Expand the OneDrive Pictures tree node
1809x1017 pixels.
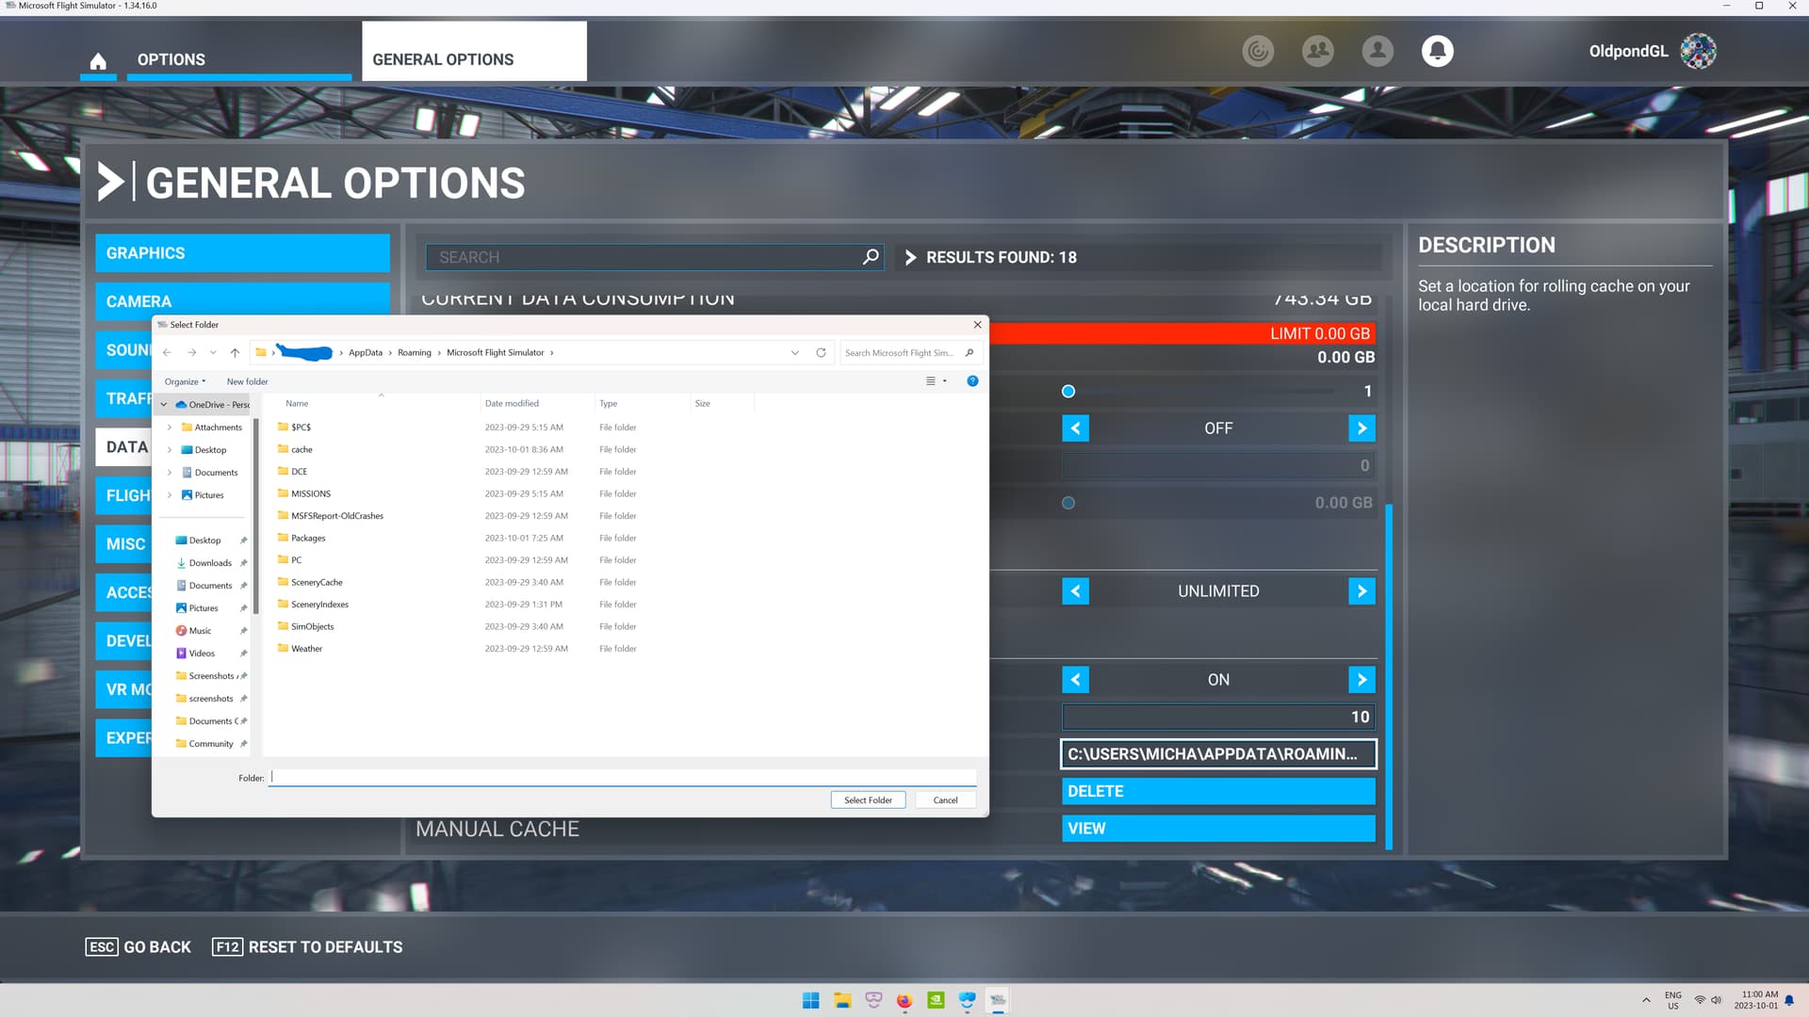(170, 495)
